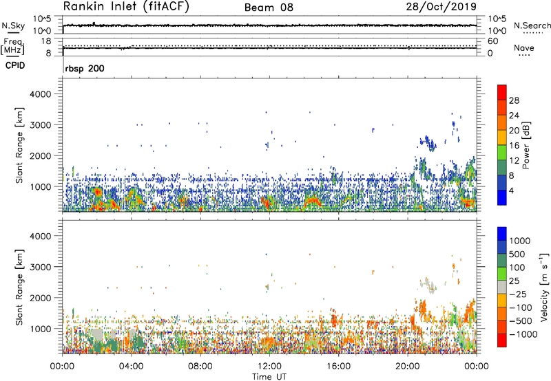This screenshot has height=381, width=551.
Task: Click the "1000" range tick in the power panel
Action: click(41, 186)
